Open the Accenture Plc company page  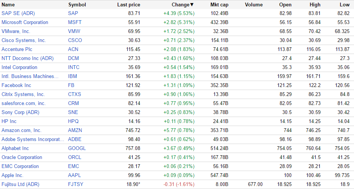click(x=17, y=49)
